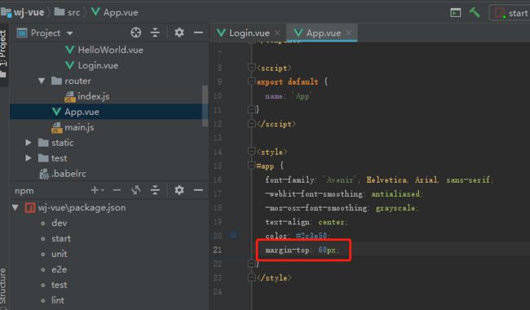The image size is (530, 310).
Task: Click the wj-vue breadcrumb in navigation bar
Action: click(23, 12)
